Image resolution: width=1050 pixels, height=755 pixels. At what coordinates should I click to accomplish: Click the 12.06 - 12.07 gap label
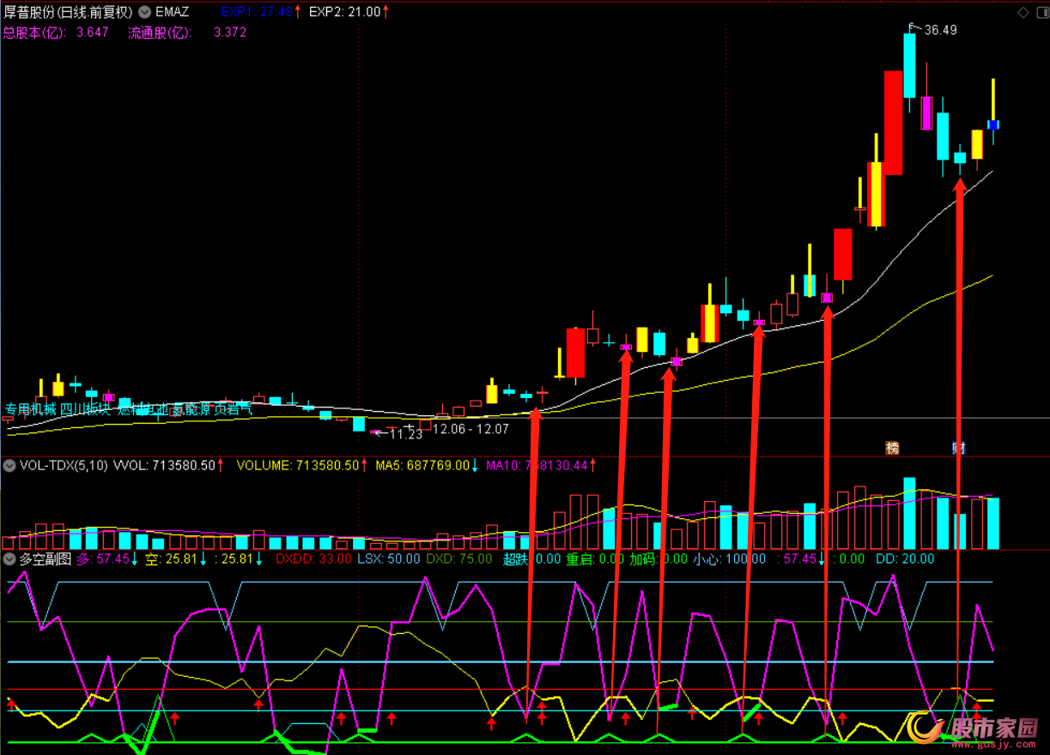[470, 428]
